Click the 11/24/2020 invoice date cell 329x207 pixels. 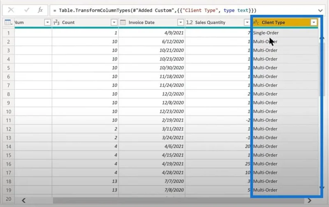pos(152,85)
